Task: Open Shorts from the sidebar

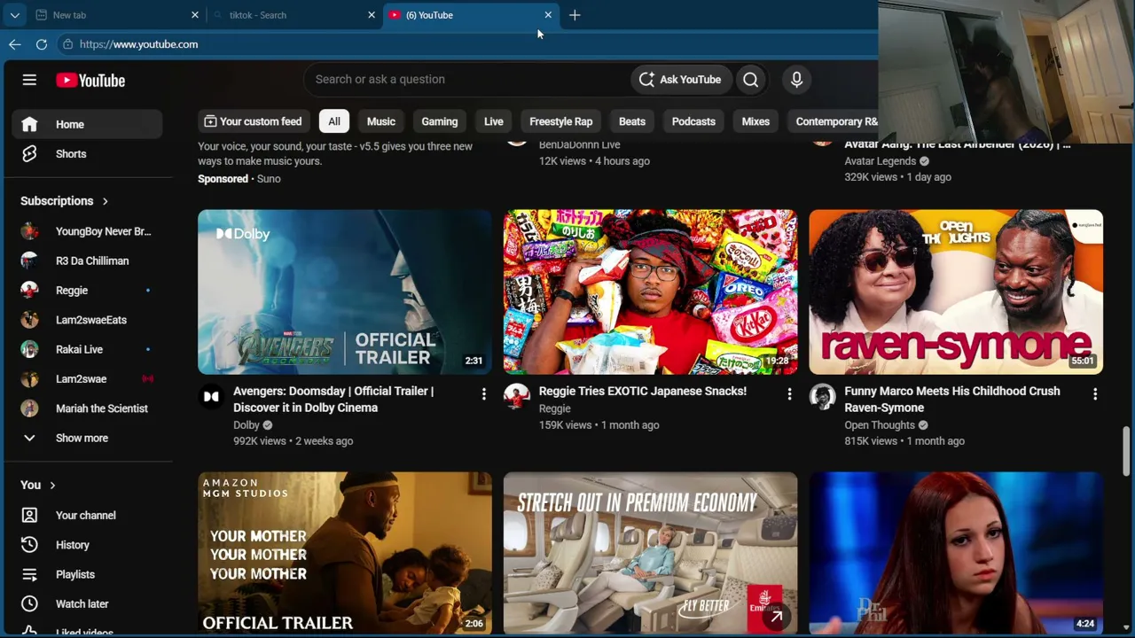Action: (87, 153)
